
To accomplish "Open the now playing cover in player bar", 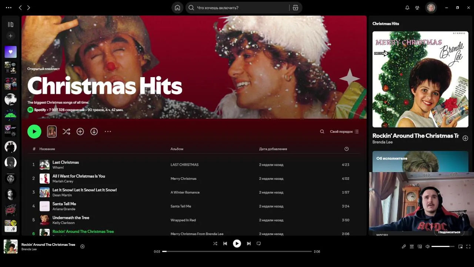I will click(11, 247).
